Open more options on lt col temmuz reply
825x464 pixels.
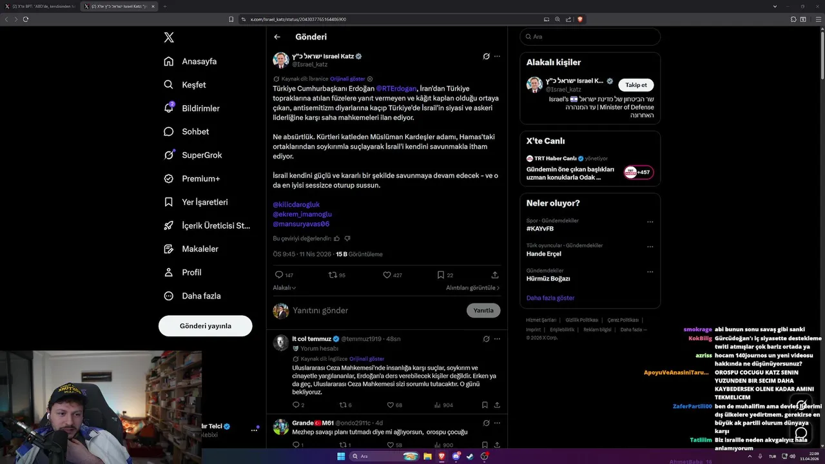click(x=497, y=338)
